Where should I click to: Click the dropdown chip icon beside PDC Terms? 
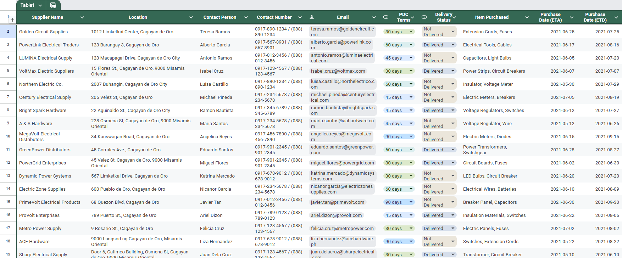386,17
